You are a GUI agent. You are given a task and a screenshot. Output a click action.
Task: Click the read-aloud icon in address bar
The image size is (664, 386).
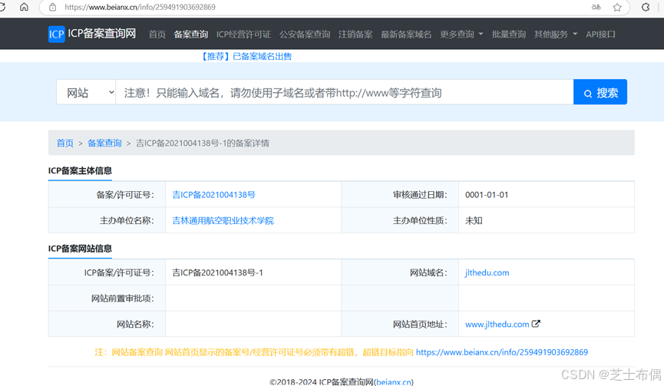596,7
